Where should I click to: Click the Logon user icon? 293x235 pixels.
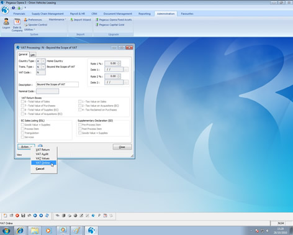click(x=6, y=22)
